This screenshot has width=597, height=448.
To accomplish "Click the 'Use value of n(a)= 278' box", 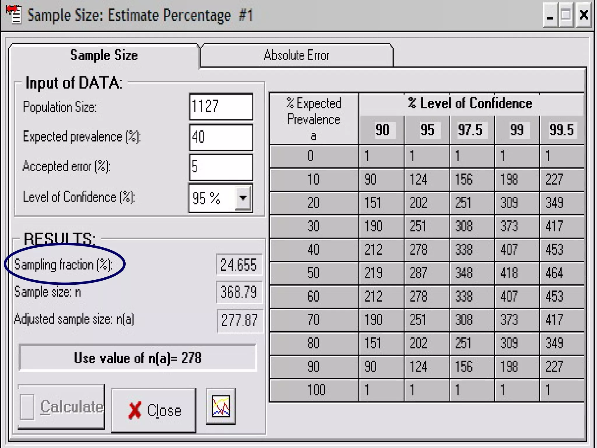I will pyautogui.click(x=138, y=358).
